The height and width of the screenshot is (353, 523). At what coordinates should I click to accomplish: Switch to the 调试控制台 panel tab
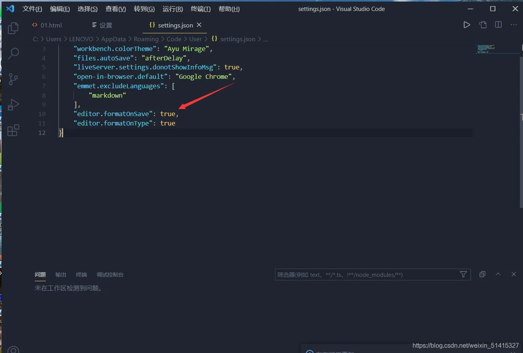pyautogui.click(x=110, y=275)
